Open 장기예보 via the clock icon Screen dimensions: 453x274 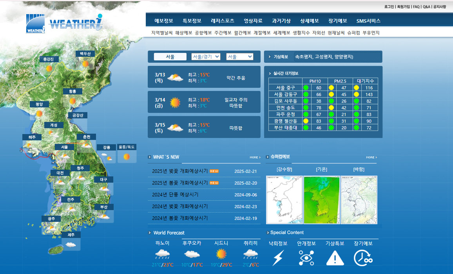(362, 257)
